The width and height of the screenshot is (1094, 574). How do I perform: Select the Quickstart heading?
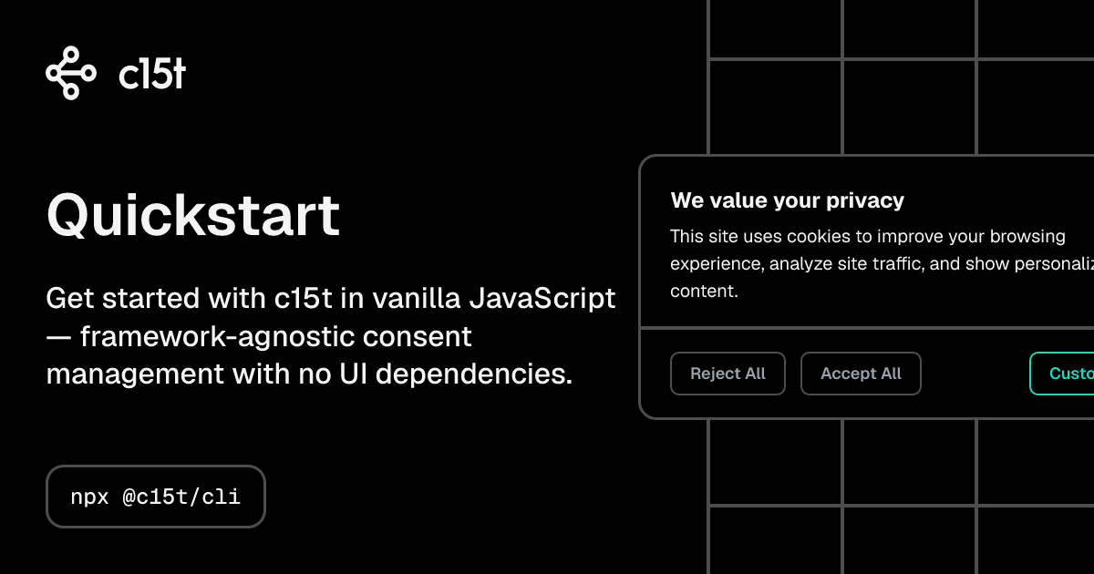[x=193, y=216]
